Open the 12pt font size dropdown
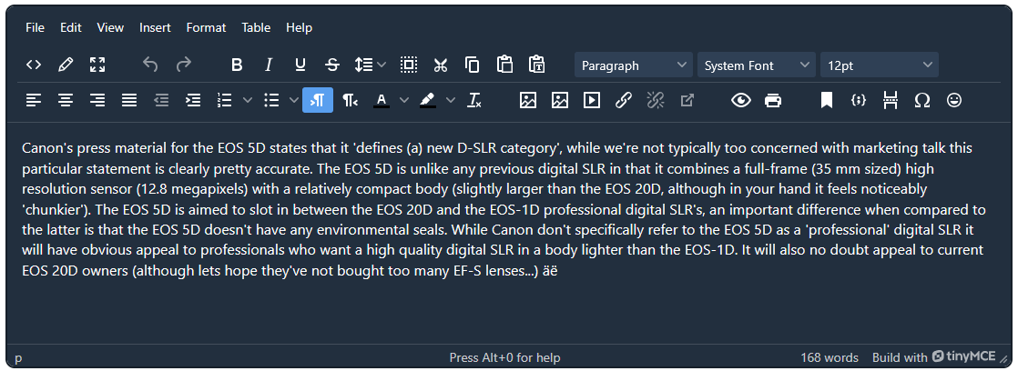 coord(879,65)
